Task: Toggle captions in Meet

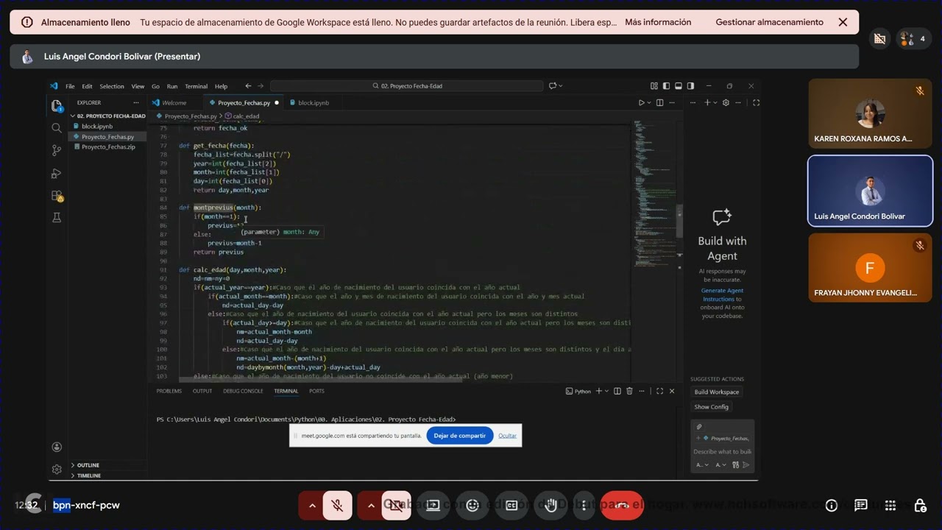Action: (511, 505)
